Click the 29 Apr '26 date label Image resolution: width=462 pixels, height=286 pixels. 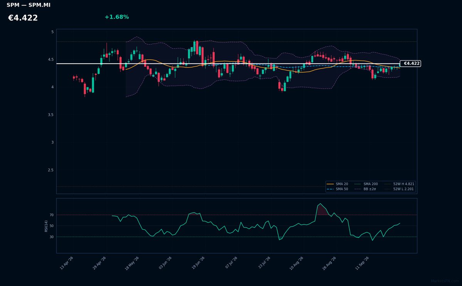point(99,263)
